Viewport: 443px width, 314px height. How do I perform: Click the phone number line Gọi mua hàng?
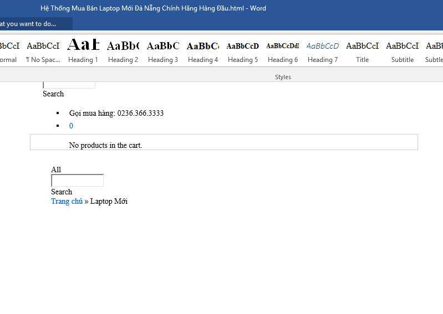[x=116, y=113]
